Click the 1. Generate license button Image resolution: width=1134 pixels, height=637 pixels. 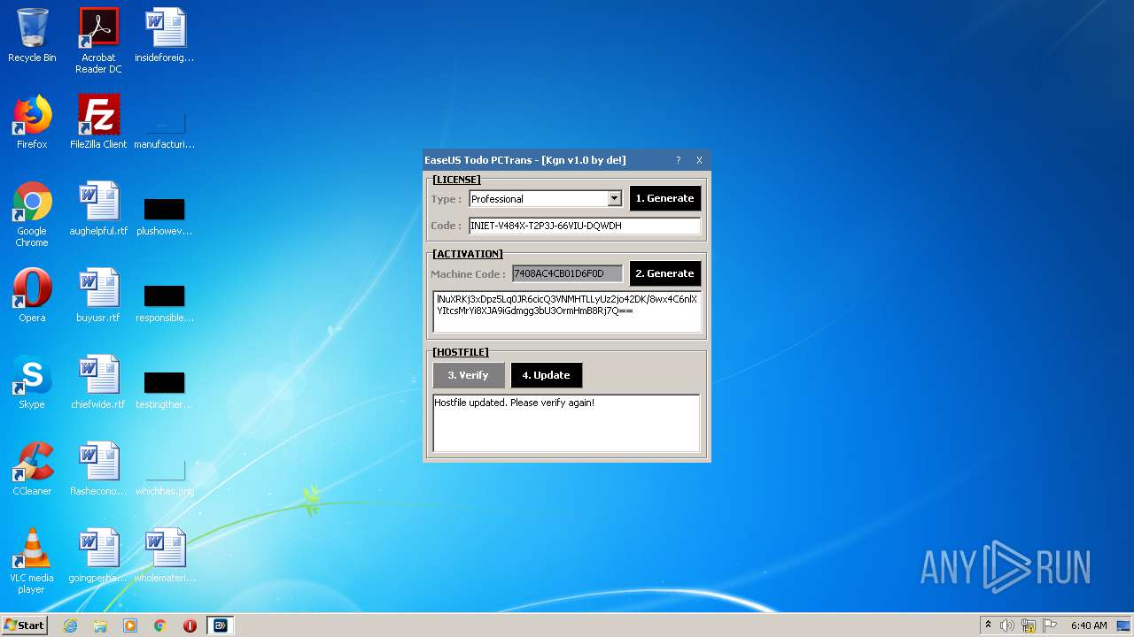click(x=664, y=198)
